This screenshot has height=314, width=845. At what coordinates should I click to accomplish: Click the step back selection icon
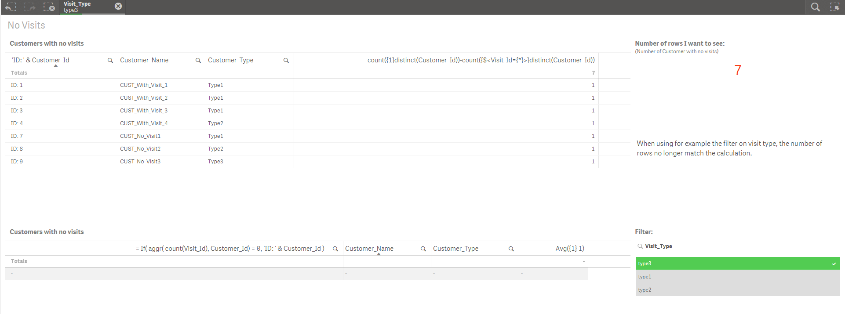pos(11,7)
